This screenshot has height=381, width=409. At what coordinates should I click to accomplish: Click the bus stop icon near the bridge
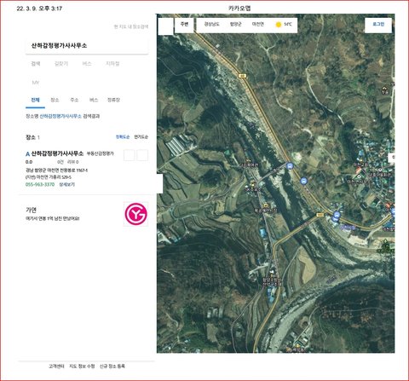tap(290, 165)
